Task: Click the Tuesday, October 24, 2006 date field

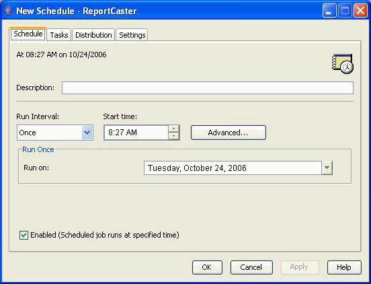Action: pos(233,168)
